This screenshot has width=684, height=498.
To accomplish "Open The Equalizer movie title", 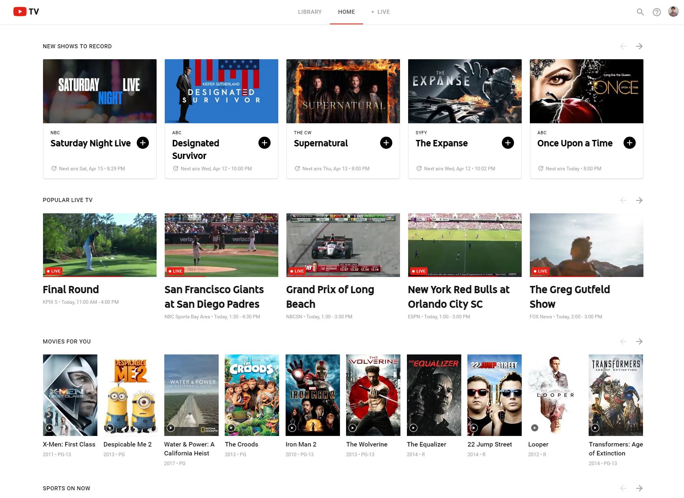I will (426, 444).
